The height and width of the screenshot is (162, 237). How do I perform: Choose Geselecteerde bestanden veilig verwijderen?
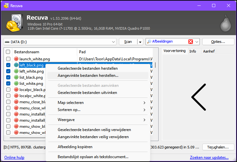point(98,130)
